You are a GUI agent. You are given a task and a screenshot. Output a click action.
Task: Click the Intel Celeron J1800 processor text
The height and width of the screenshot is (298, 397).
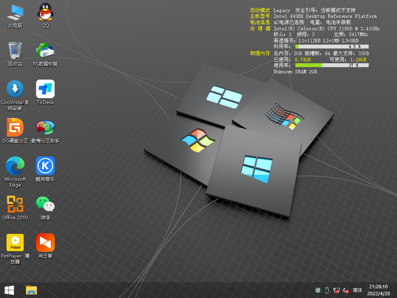326,29
